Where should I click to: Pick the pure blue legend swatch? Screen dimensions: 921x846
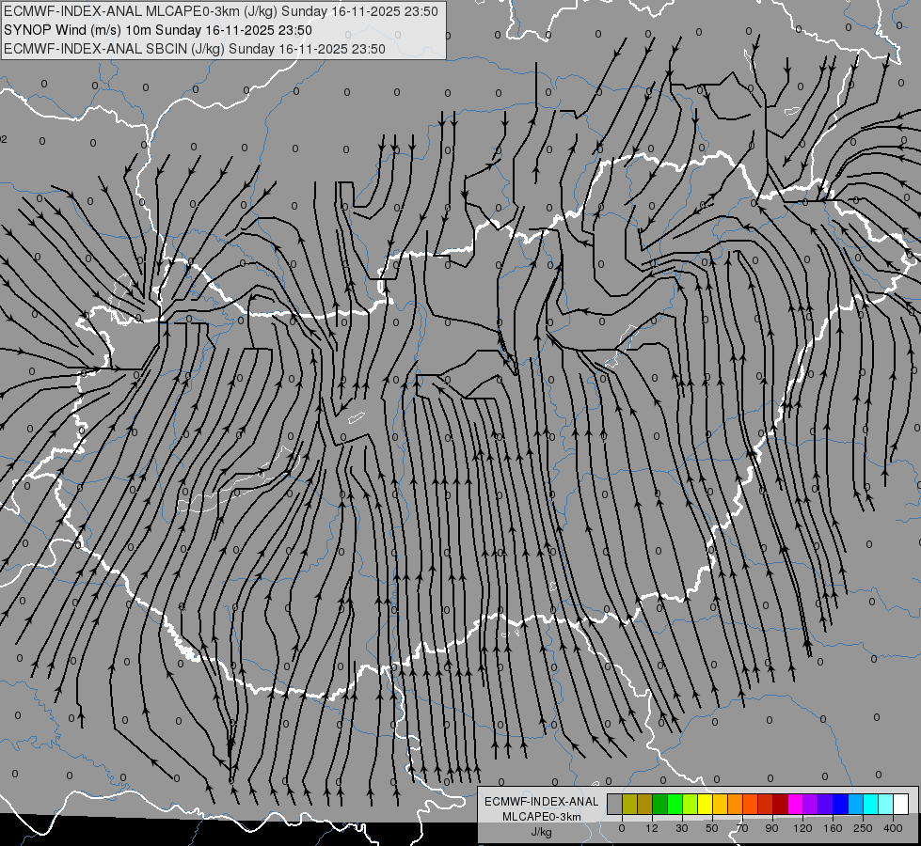[840, 805]
